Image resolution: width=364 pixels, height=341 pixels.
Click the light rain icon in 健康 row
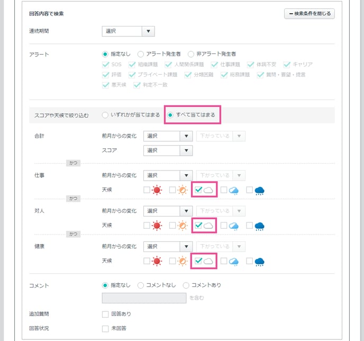[234, 262]
